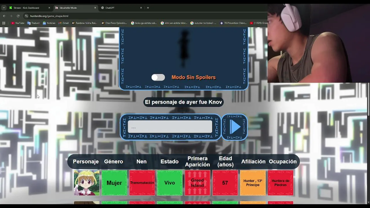Open the tab search dropdown arrow

coord(4,8)
